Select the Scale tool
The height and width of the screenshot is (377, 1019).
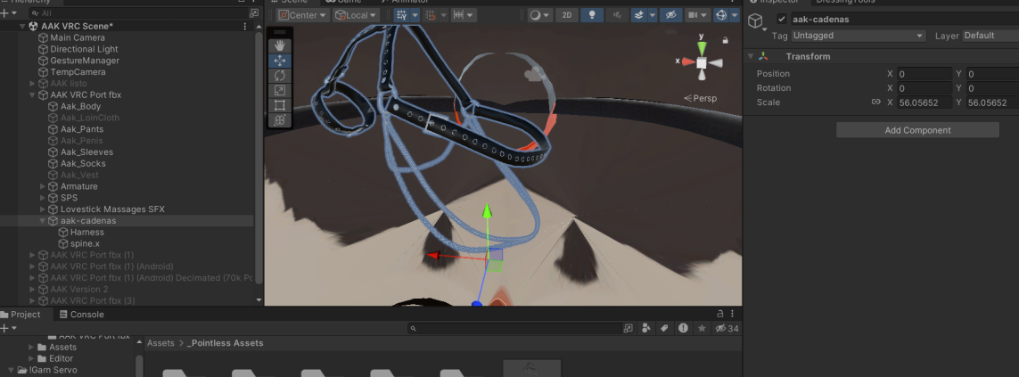[x=280, y=90]
